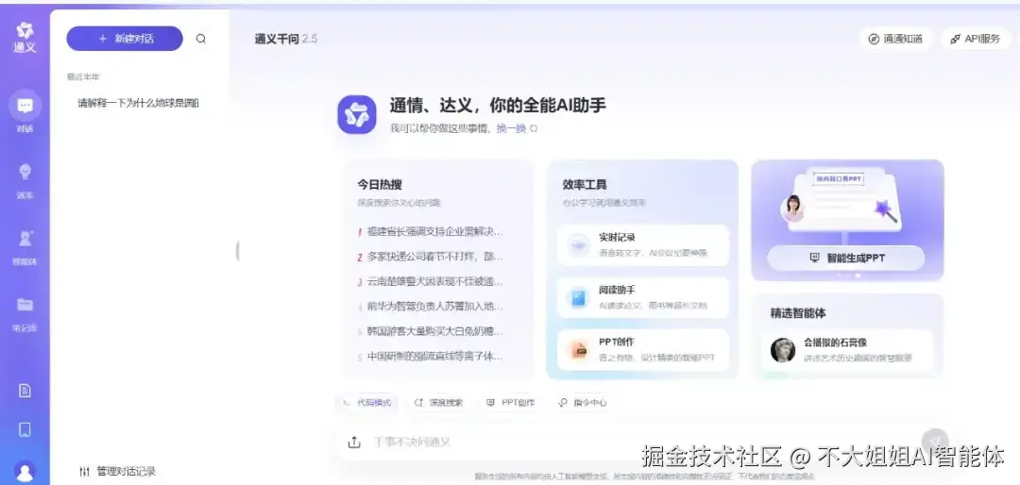Open hot search item 韩国游客大量购买大白兔奶糖
Image resolution: width=1020 pixels, height=485 pixels.
431,331
